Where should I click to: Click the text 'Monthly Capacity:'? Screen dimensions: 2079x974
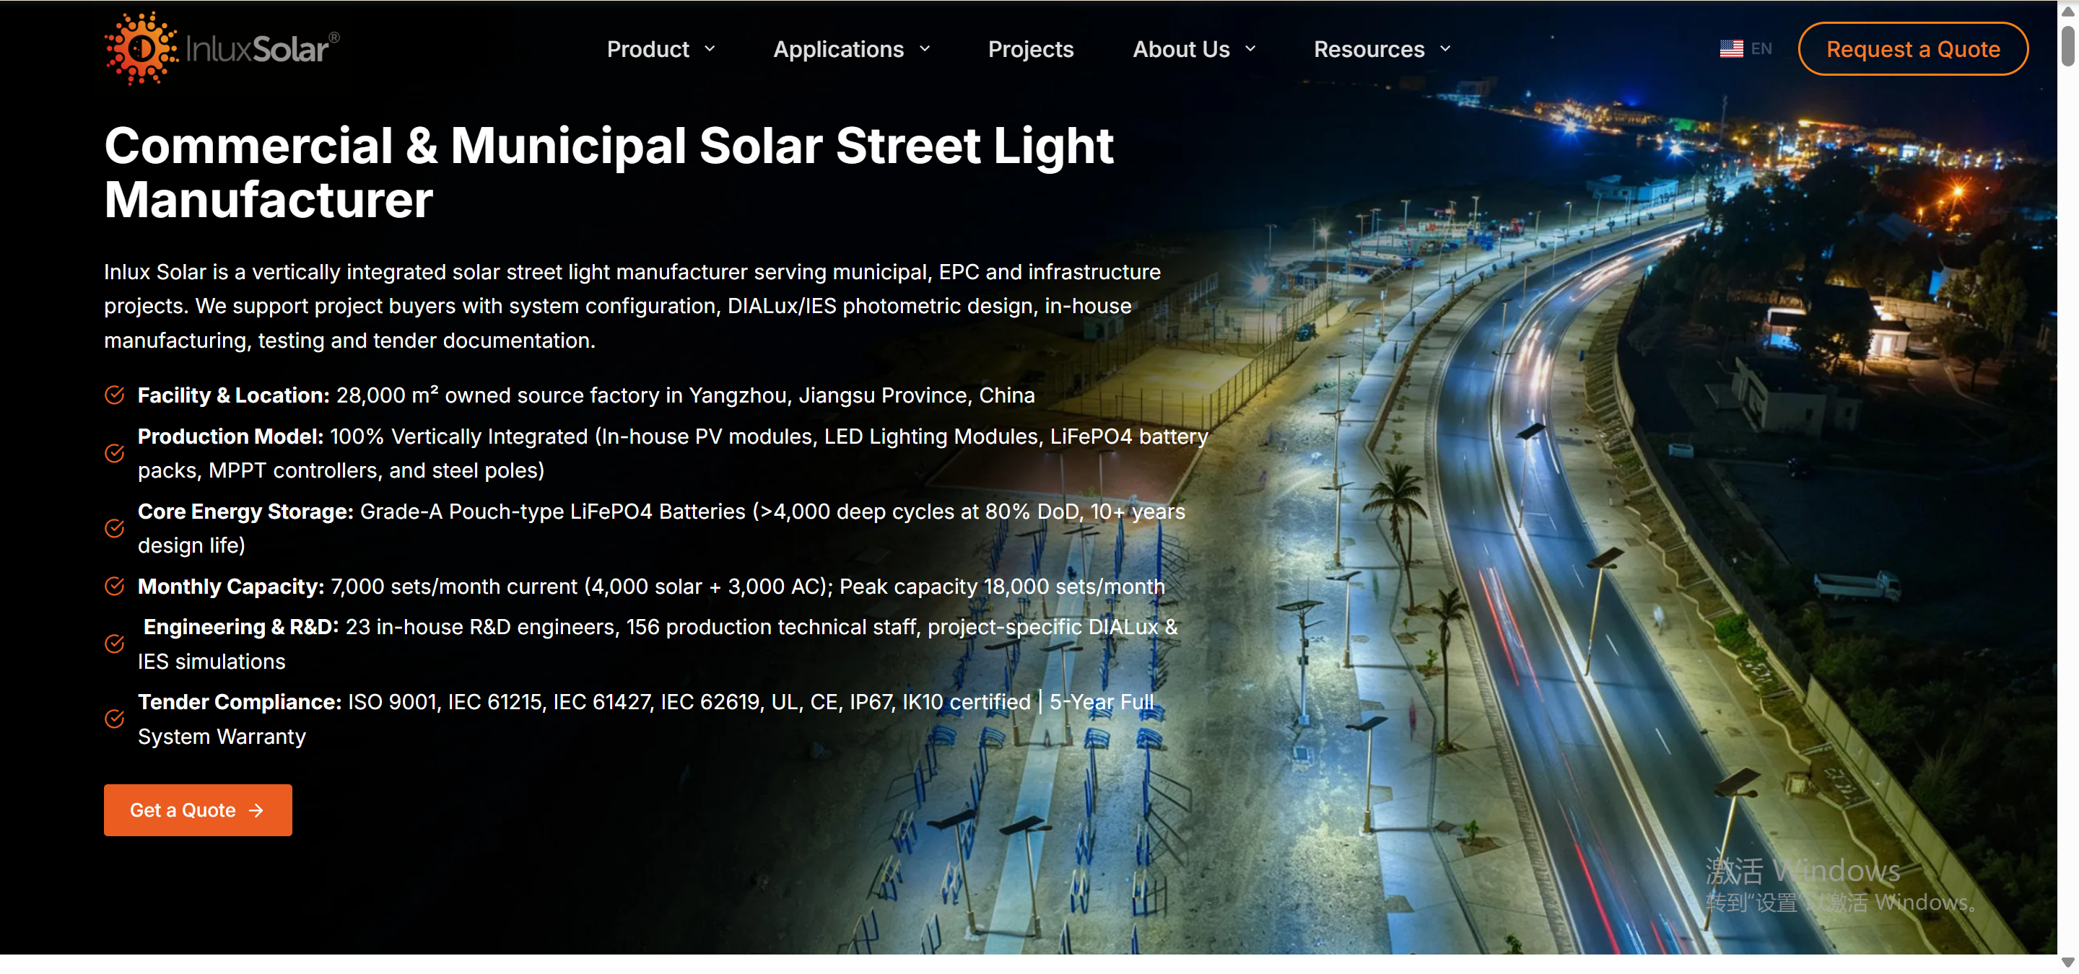(231, 586)
